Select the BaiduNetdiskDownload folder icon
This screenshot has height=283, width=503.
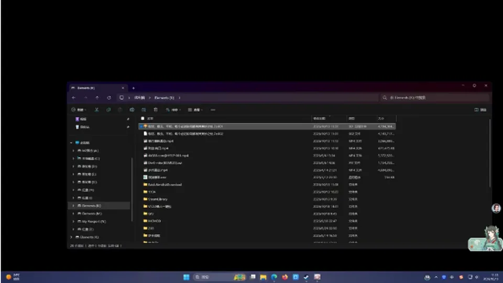click(145, 184)
